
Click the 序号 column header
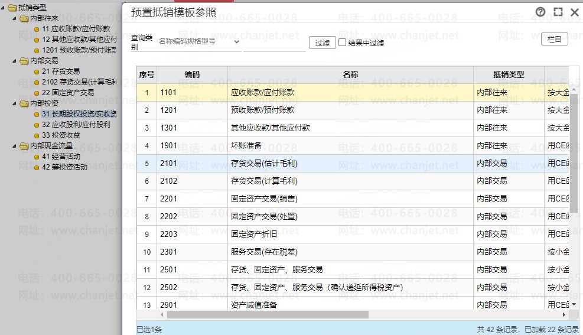pyautogui.click(x=146, y=74)
